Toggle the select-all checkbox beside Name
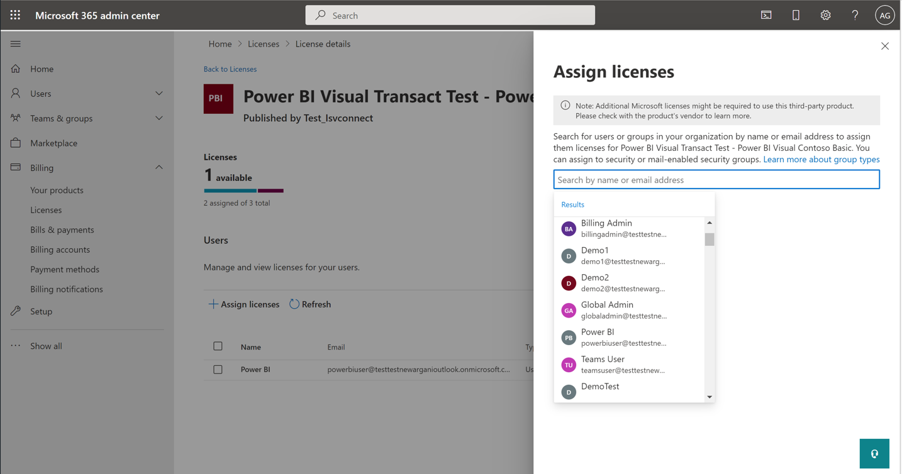This screenshot has width=902, height=474. pos(218,346)
